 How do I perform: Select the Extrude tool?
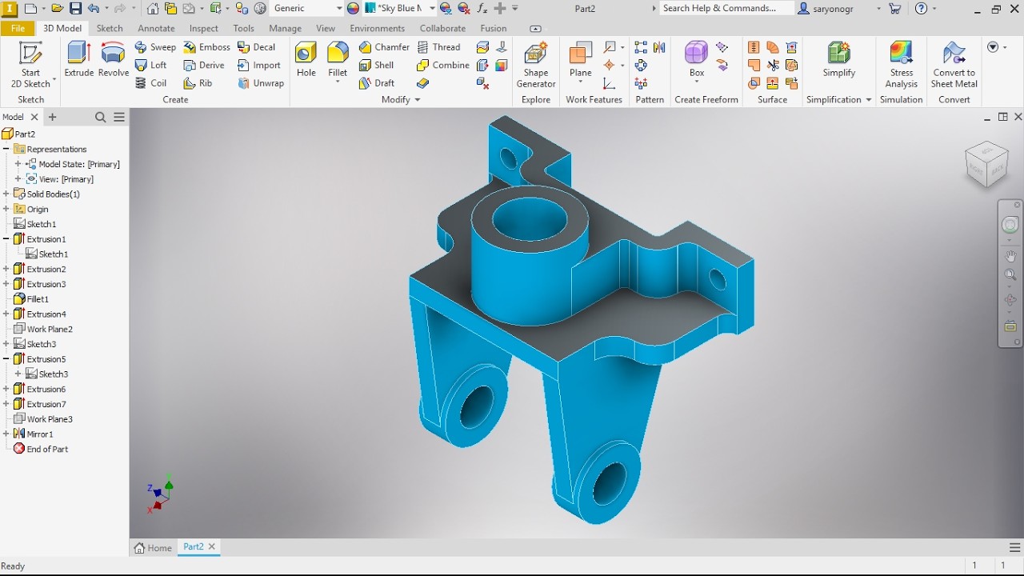point(79,59)
